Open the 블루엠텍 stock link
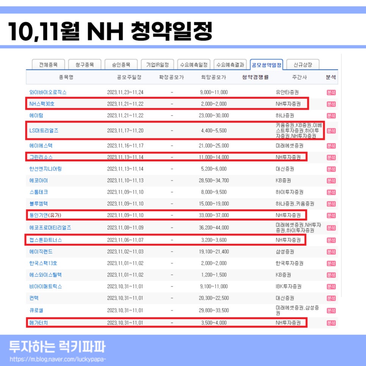Viewport: 366px width, 366px height. (39, 204)
